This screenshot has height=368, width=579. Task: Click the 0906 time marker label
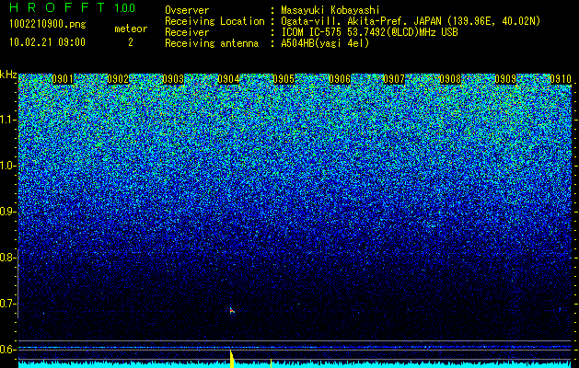coord(340,79)
